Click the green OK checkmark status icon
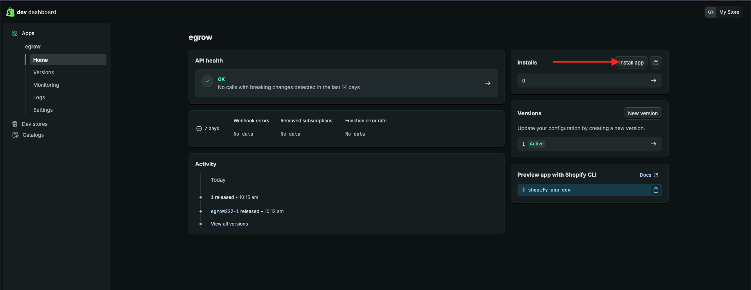The image size is (751, 290). (207, 81)
